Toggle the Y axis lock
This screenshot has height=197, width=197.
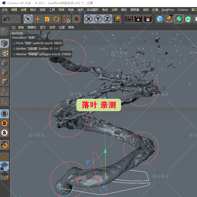tap(98, 19)
